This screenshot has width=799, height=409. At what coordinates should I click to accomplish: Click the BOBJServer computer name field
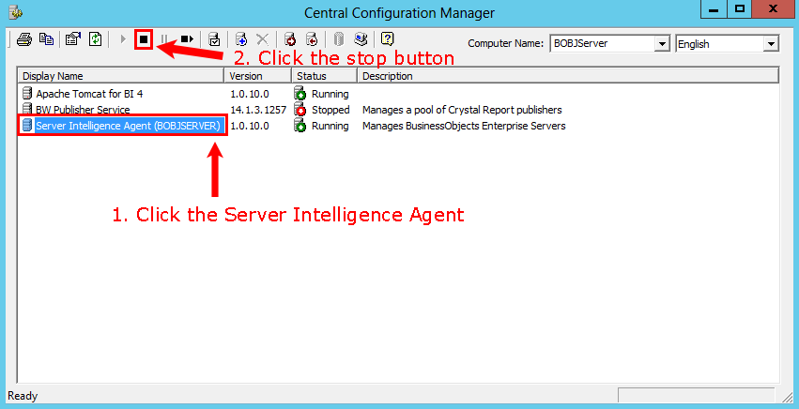pyautogui.click(x=604, y=44)
